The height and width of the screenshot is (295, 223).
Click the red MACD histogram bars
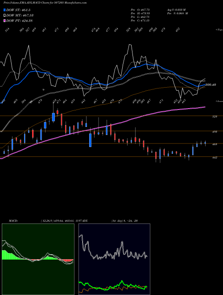point(68,261)
